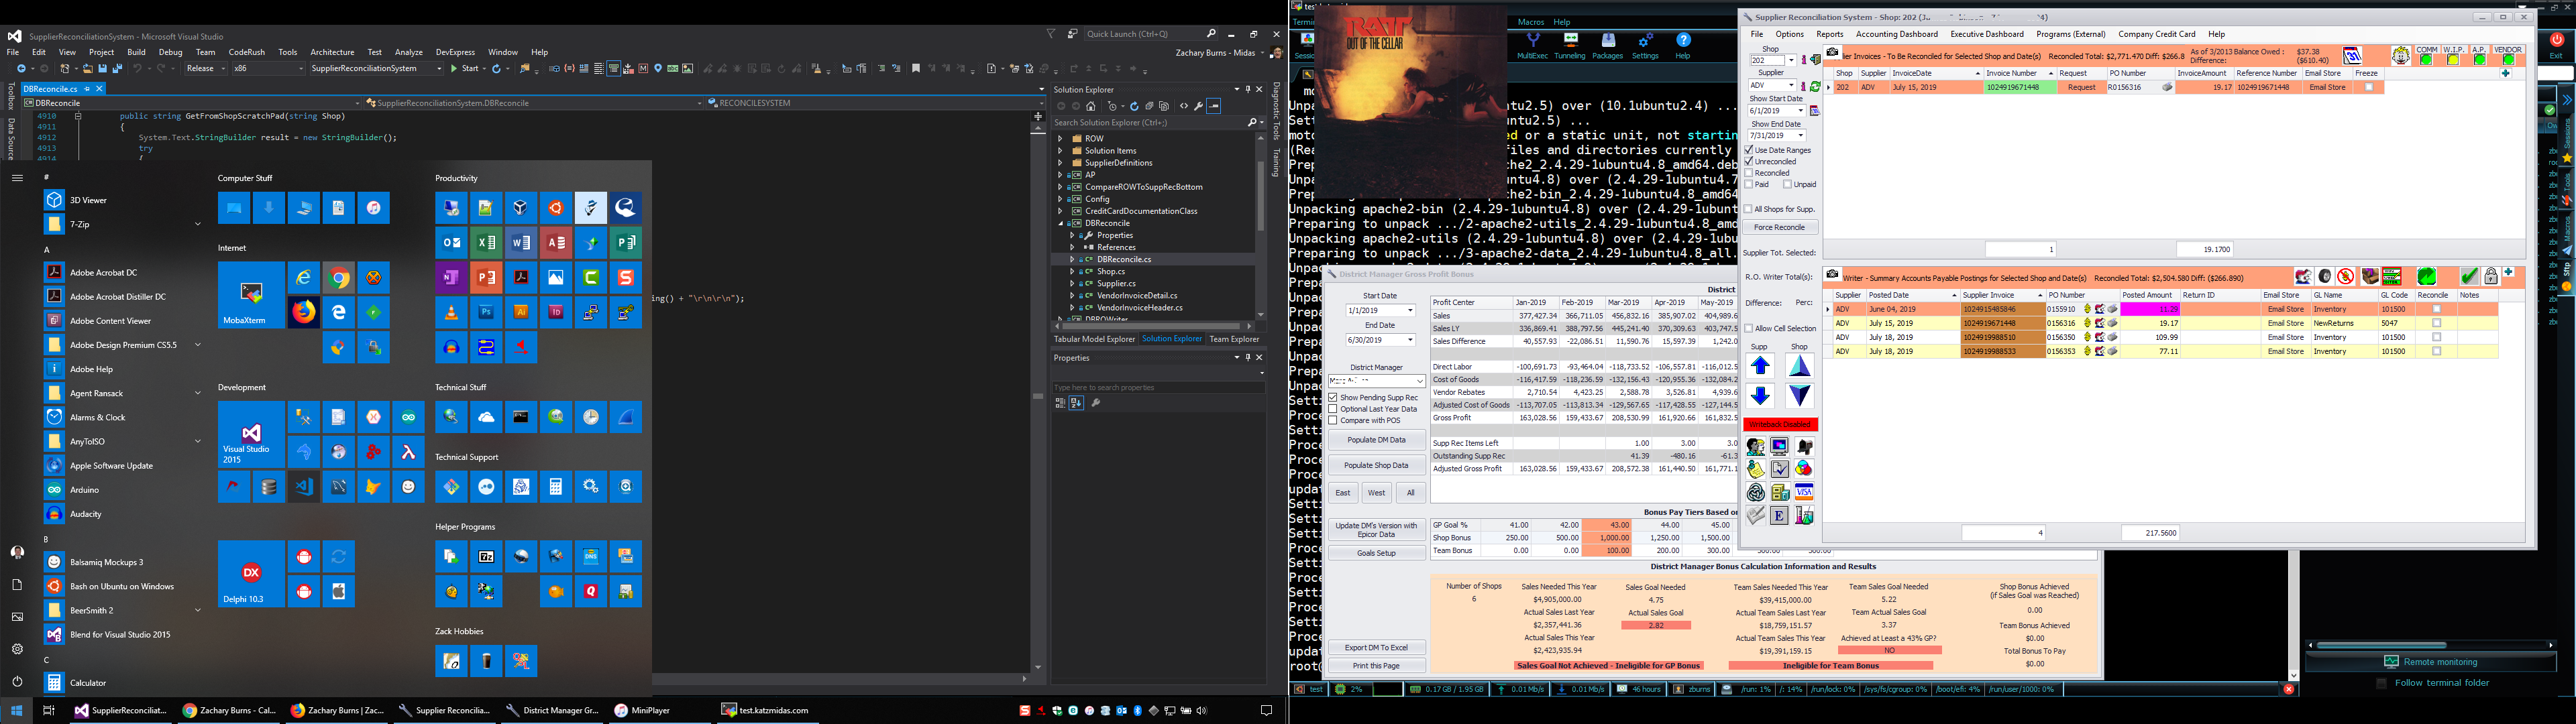Open the District Manager dropdown
This screenshot has width=2576, height=724.
point(1419,381)
